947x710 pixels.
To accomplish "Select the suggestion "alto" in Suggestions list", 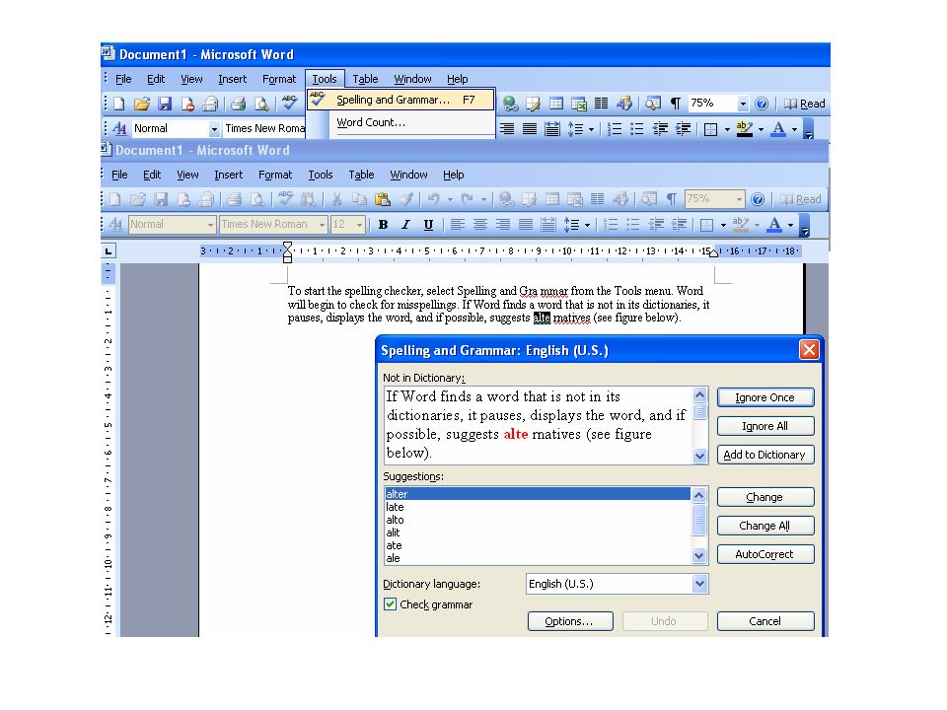I will (x=537, y=520).
